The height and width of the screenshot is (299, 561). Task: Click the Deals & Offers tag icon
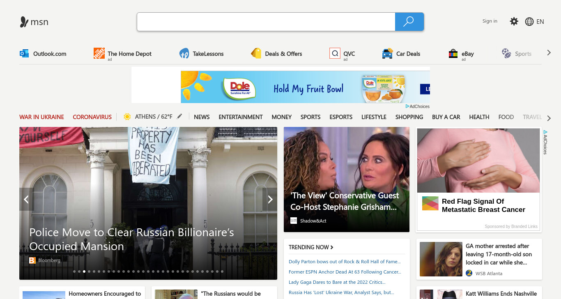[x=256, y=53]
